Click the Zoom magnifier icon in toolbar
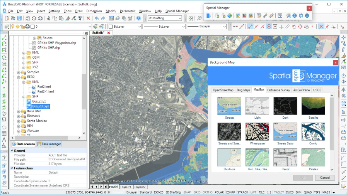Image resolution: width=348 pixels, height=195 pixels. click(x=199, y=18)
